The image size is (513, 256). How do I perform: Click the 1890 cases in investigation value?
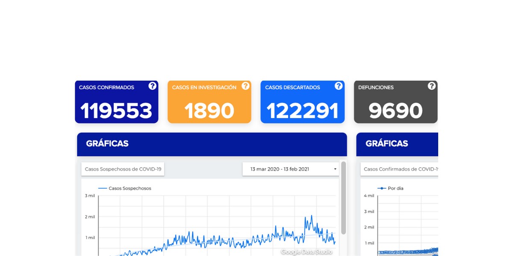point(209,111)
